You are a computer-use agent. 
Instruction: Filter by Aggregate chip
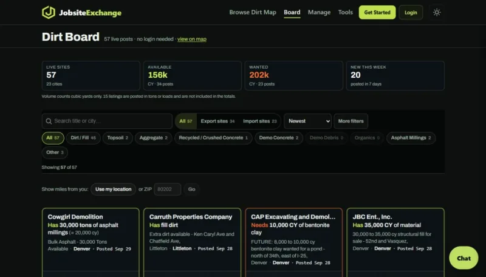(154, 138)
